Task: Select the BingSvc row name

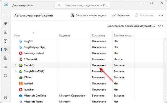Action: pos(28,41)
